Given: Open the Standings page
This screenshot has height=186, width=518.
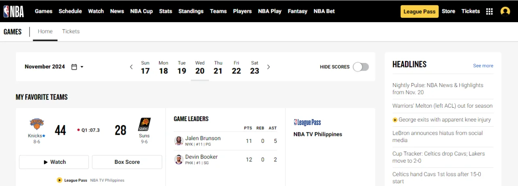Looking at the screenshot, I should [191, 11].
